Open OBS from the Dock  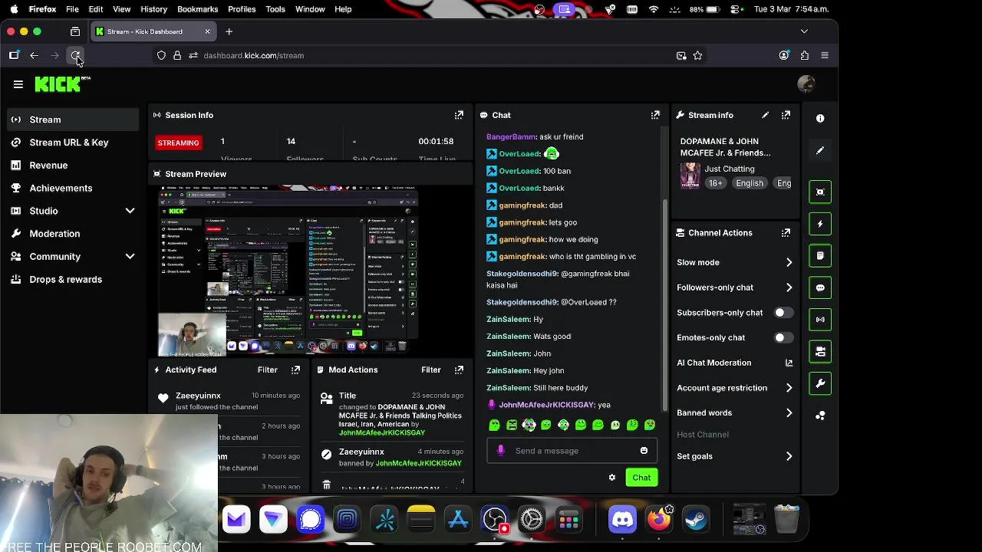(495, 520)
